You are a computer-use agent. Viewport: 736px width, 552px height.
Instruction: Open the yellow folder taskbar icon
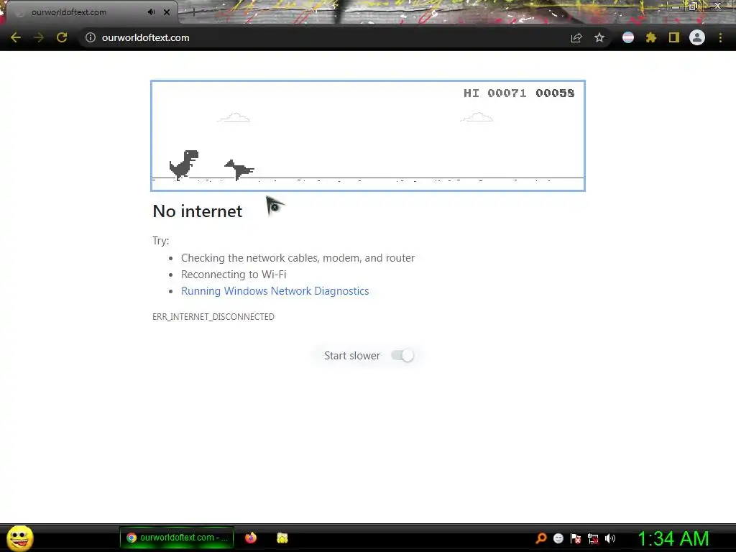click(x=282, y=538)
